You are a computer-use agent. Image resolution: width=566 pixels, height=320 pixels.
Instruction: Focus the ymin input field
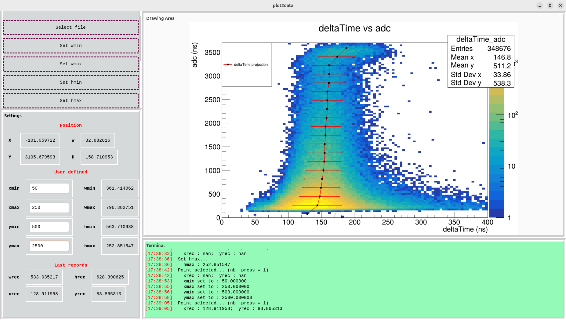tap(49, 227)
